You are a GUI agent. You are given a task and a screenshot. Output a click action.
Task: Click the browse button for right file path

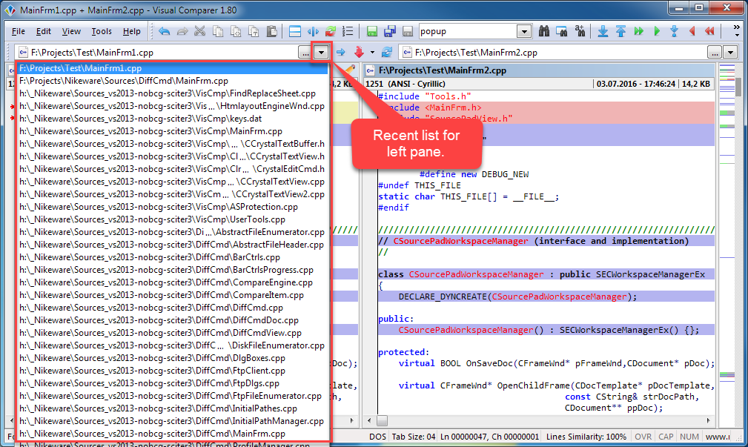[x=714, y=53]
